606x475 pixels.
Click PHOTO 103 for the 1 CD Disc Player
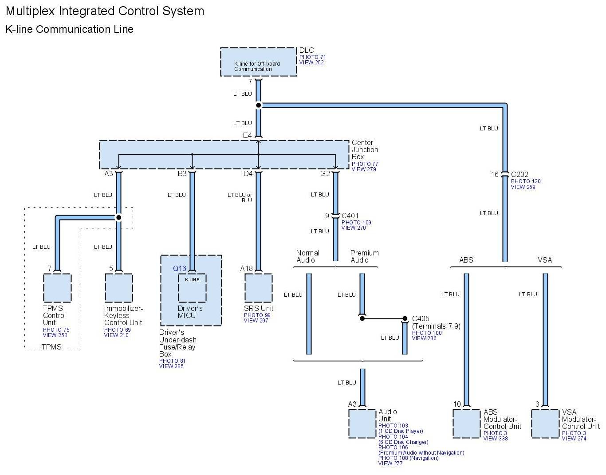pos(393,426)
